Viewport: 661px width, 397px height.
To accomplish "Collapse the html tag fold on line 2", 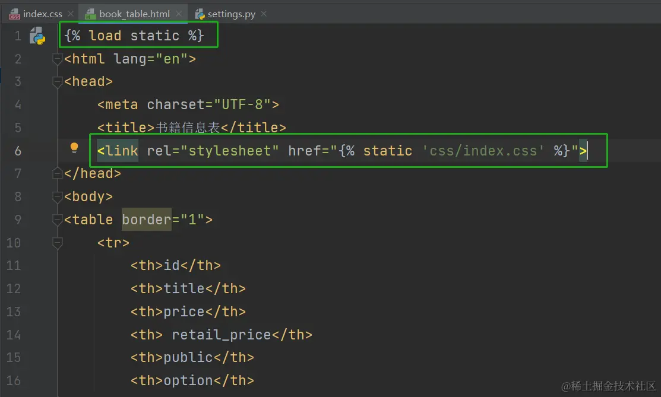I will (x=58, y=59).
